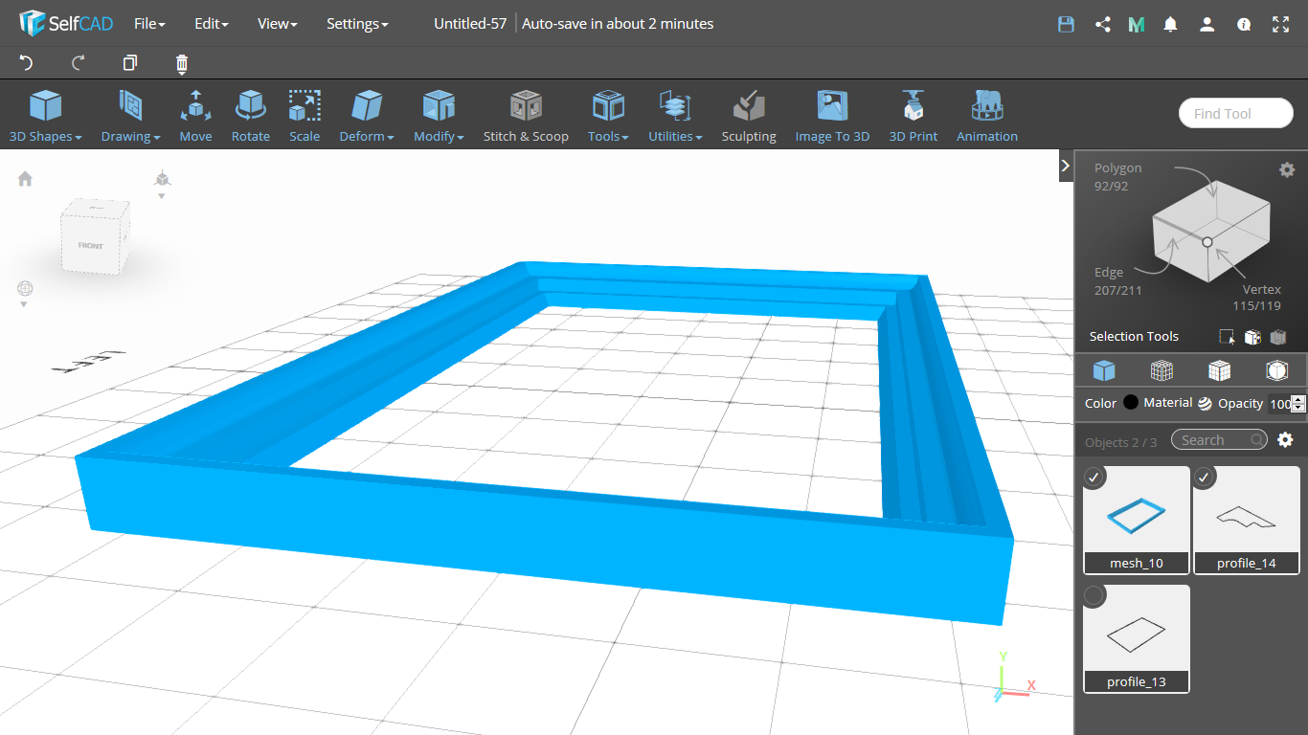
Task: Click the Opacity value field
Action: 1279,404
